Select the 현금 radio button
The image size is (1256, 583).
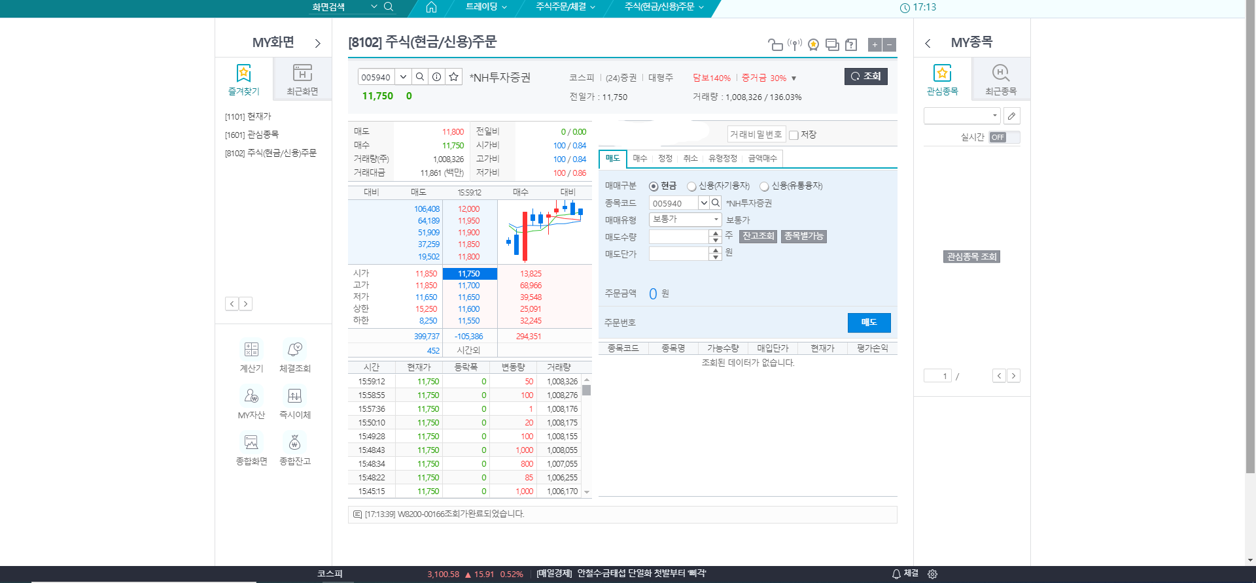click(x=653, y=186)
